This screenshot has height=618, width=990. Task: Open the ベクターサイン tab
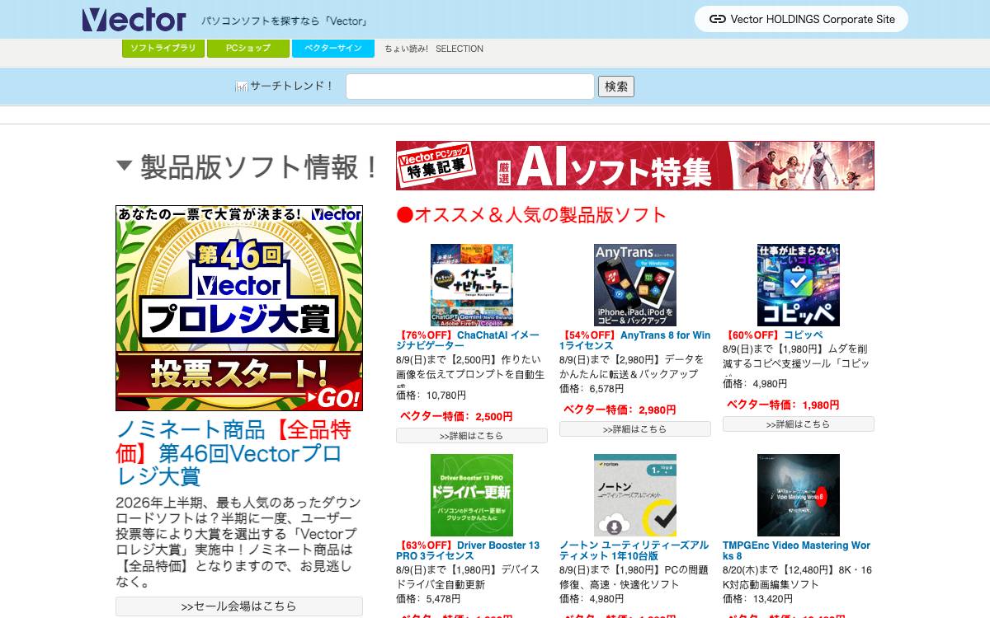click(x=333, y=49)
